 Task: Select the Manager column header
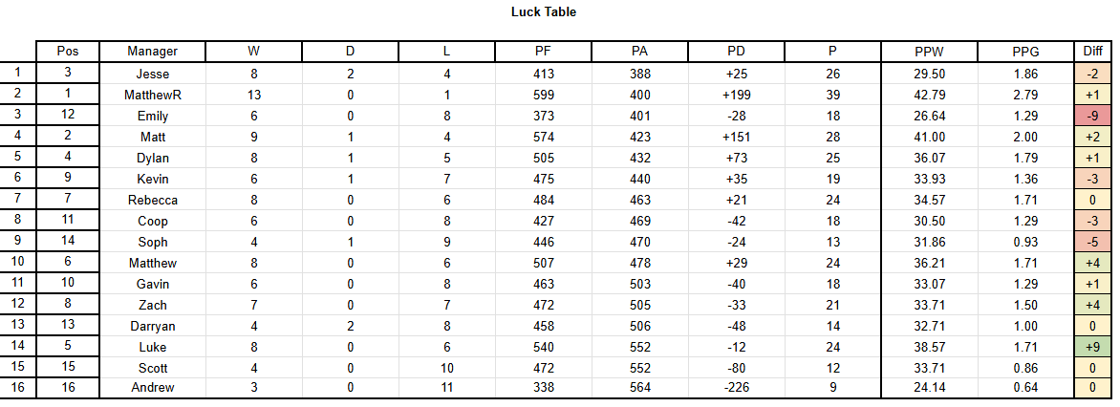[x=153, y=52]
